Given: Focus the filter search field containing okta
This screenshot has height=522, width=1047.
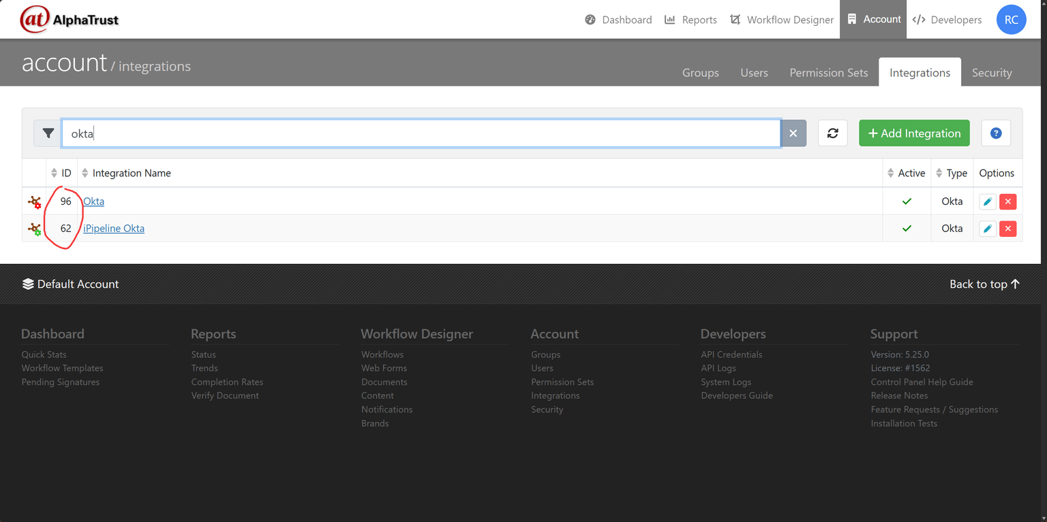Looking at the screenshot, I should (421, 133).
